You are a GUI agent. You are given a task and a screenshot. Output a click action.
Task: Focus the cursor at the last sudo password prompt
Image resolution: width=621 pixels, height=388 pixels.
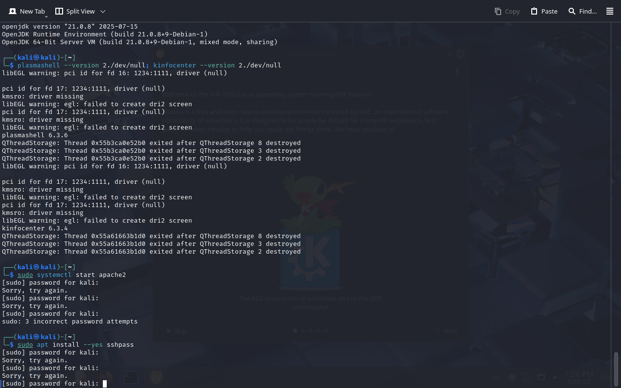[104, 384]
